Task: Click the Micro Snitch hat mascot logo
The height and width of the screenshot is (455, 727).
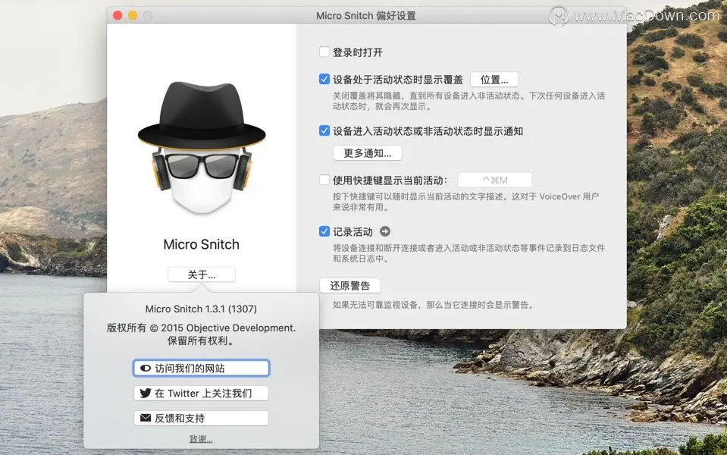Action: pyautogui.click(x=202, y=147)
